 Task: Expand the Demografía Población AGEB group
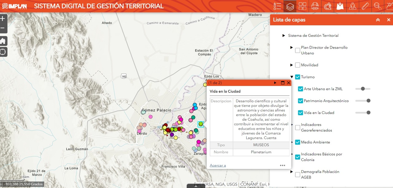tap(292, 172)
